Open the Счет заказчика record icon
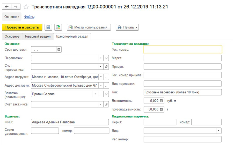Viewport: 233px width, 145px height. [106, 104]
